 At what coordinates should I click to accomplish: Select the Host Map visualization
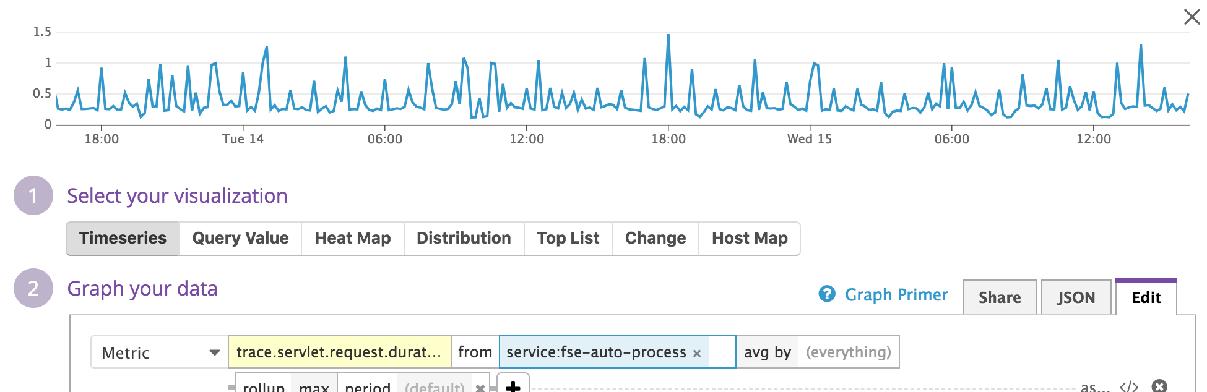[x=750, y=238]
